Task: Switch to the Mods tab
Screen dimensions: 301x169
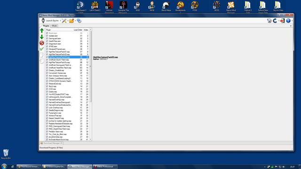Action: 55,26
